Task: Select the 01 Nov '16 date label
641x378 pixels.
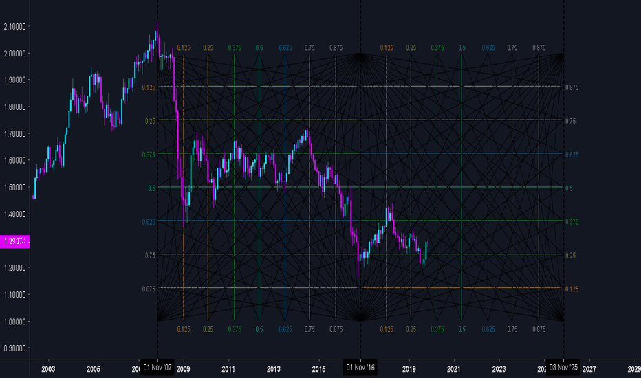Action: (360, 368)
